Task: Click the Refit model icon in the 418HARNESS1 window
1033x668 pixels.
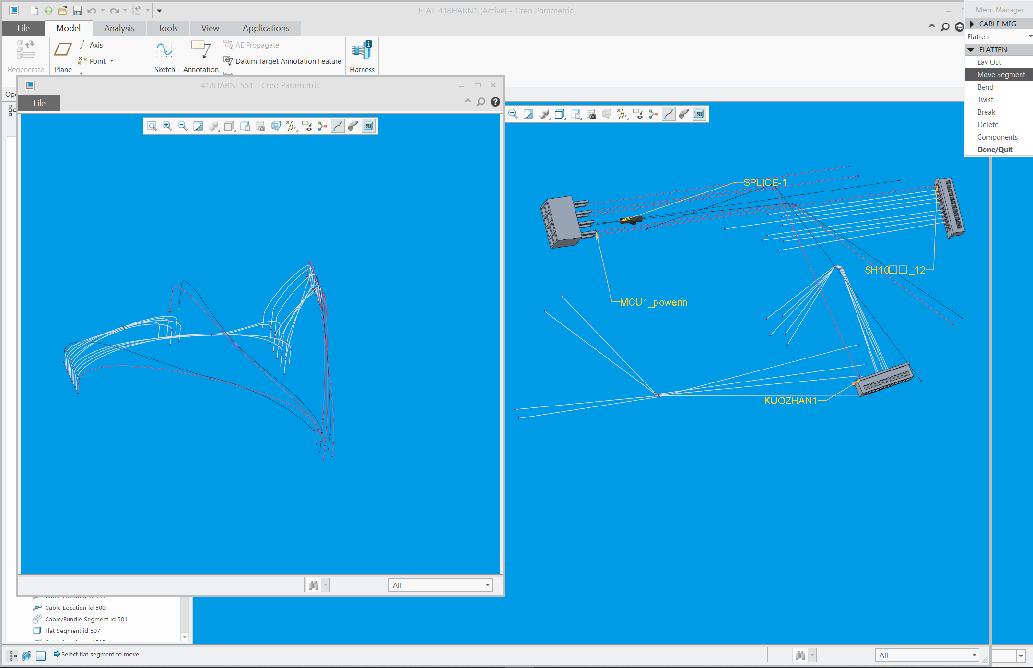Action: [152, 126]
